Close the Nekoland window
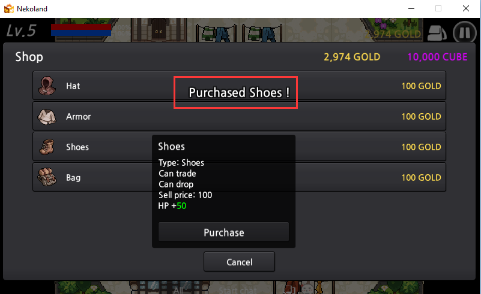 coord(465,9)
